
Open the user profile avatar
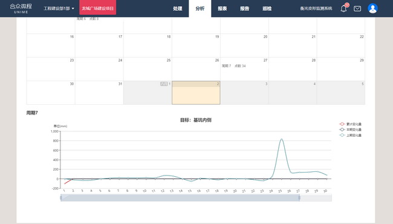[x=372, y=8]
